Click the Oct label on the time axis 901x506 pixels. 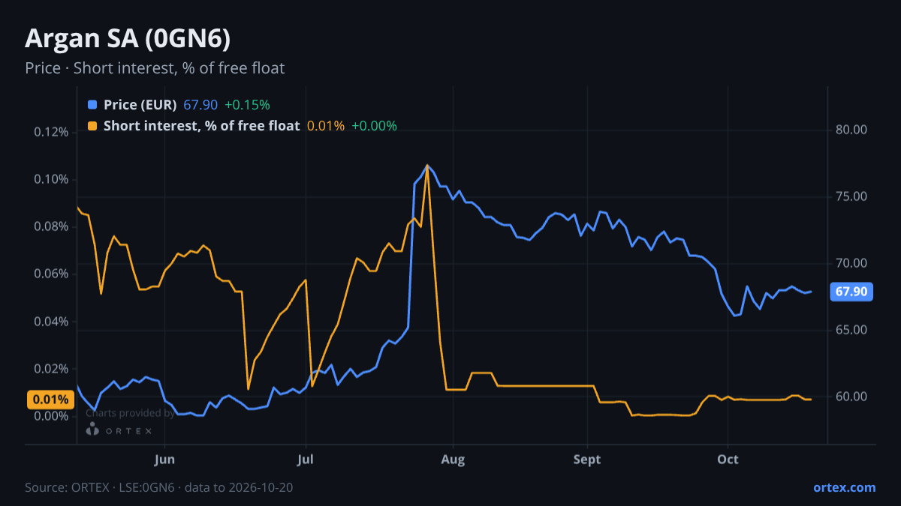click(x=728, y=460)
